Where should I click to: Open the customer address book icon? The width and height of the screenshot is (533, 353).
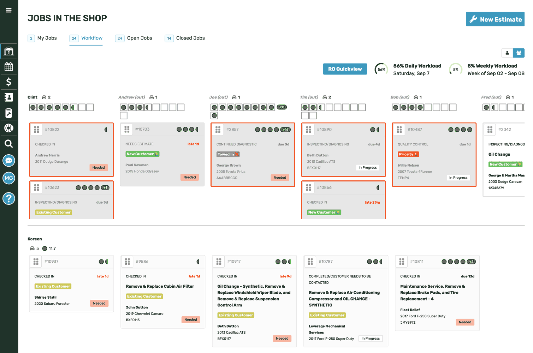[x=9, y=97]
